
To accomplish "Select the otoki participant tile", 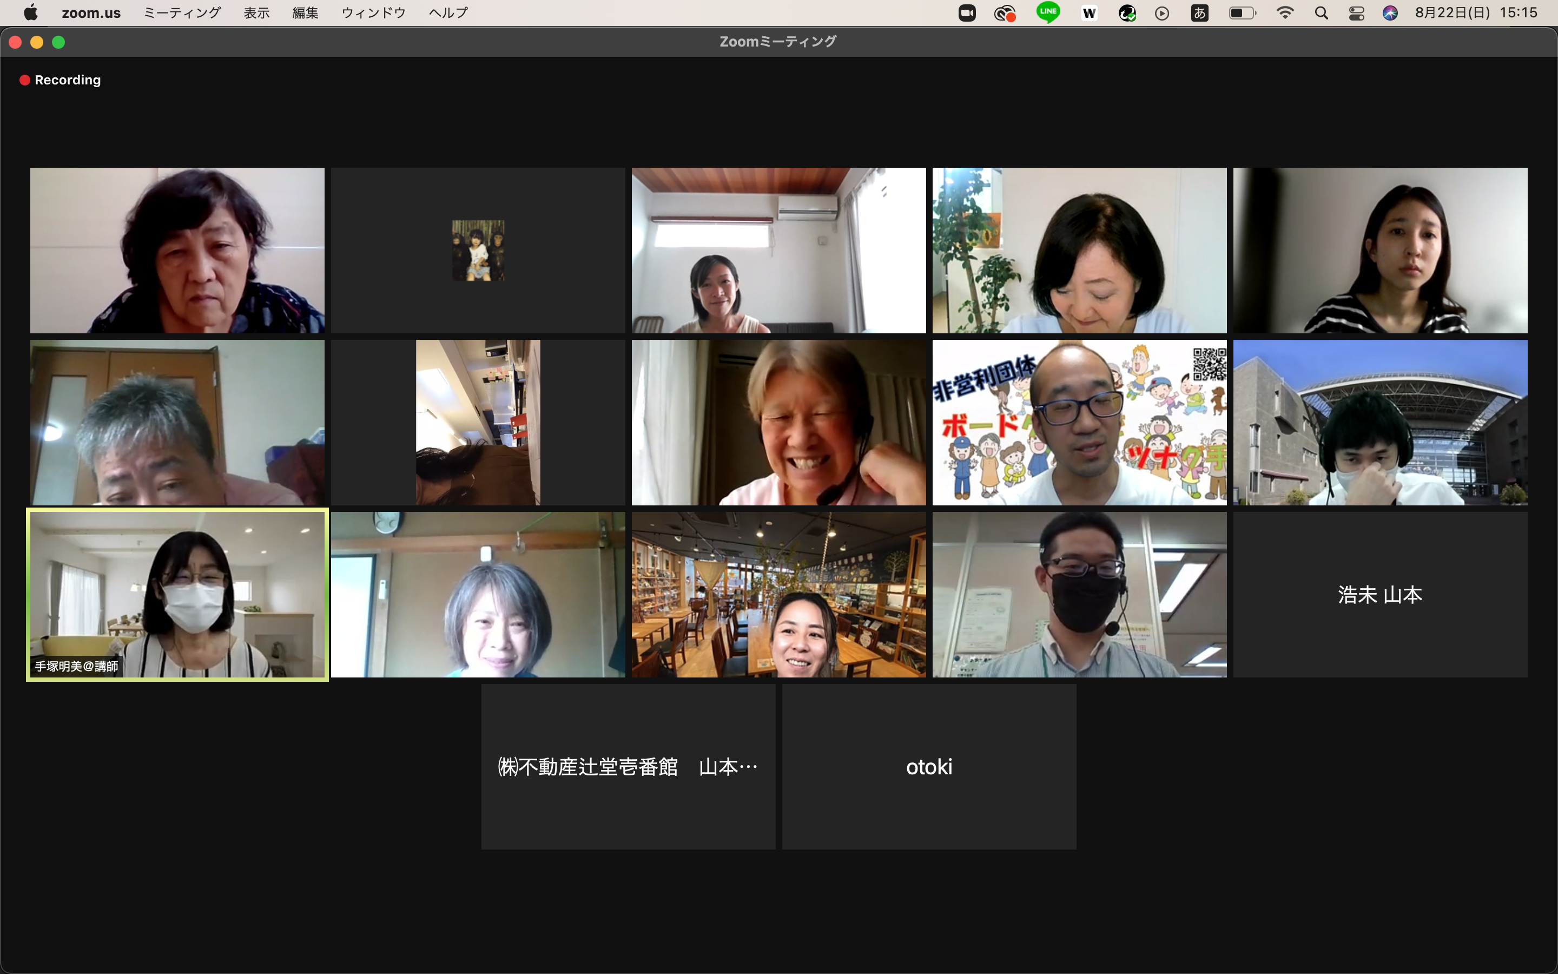I will pos(928,767).
